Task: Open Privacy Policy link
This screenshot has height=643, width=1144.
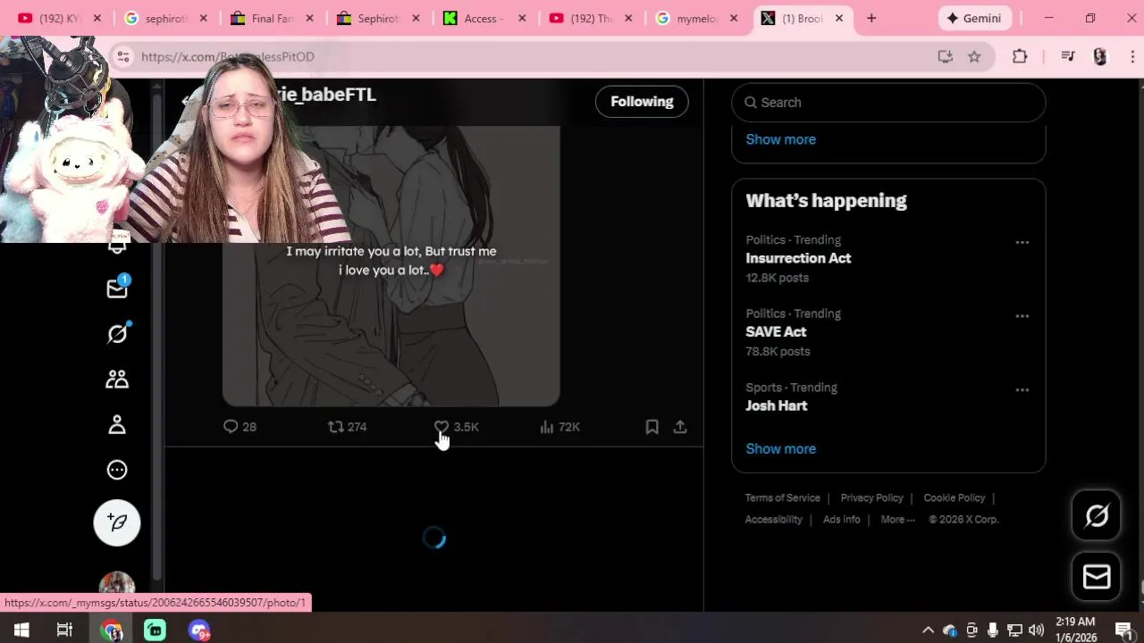Action: 871,497
